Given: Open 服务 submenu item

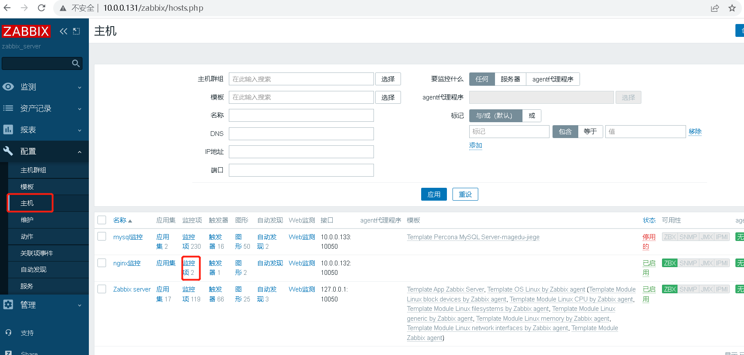Looking at the screenshot, I should coord(48,286).
